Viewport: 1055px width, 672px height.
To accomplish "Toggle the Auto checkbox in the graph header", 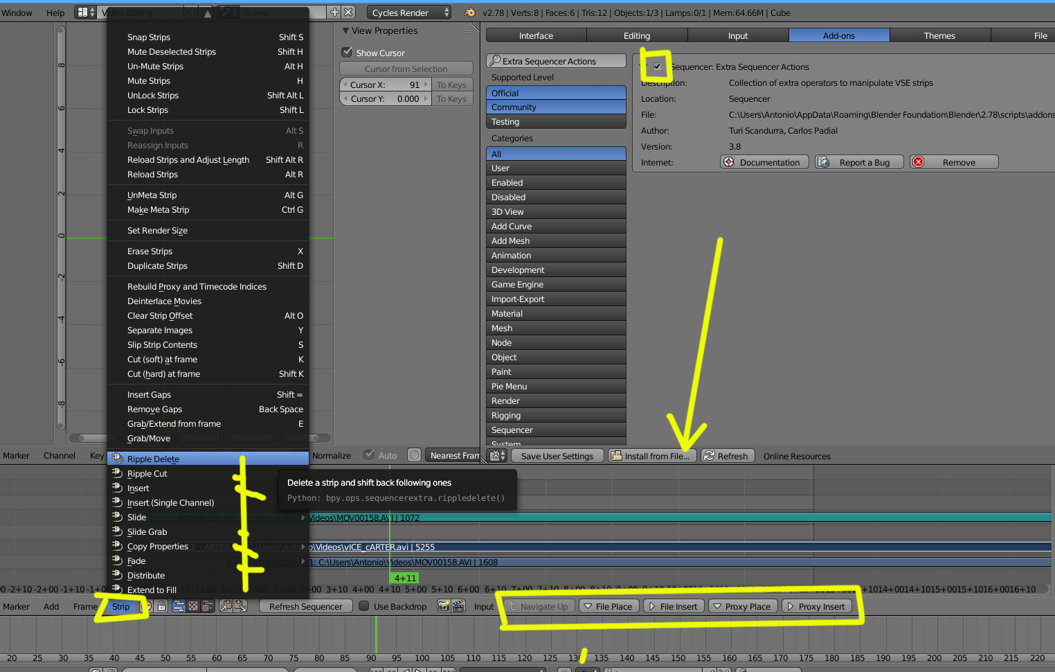I will coord(369,455).
